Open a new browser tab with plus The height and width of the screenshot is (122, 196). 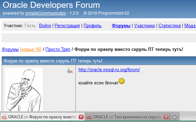coord(175,117)
